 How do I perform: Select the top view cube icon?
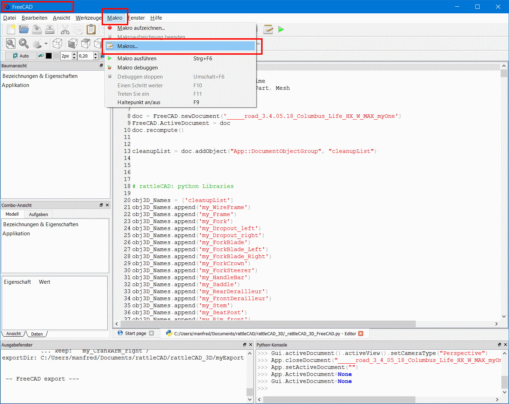pyautogui.click(x=86, y=43)
